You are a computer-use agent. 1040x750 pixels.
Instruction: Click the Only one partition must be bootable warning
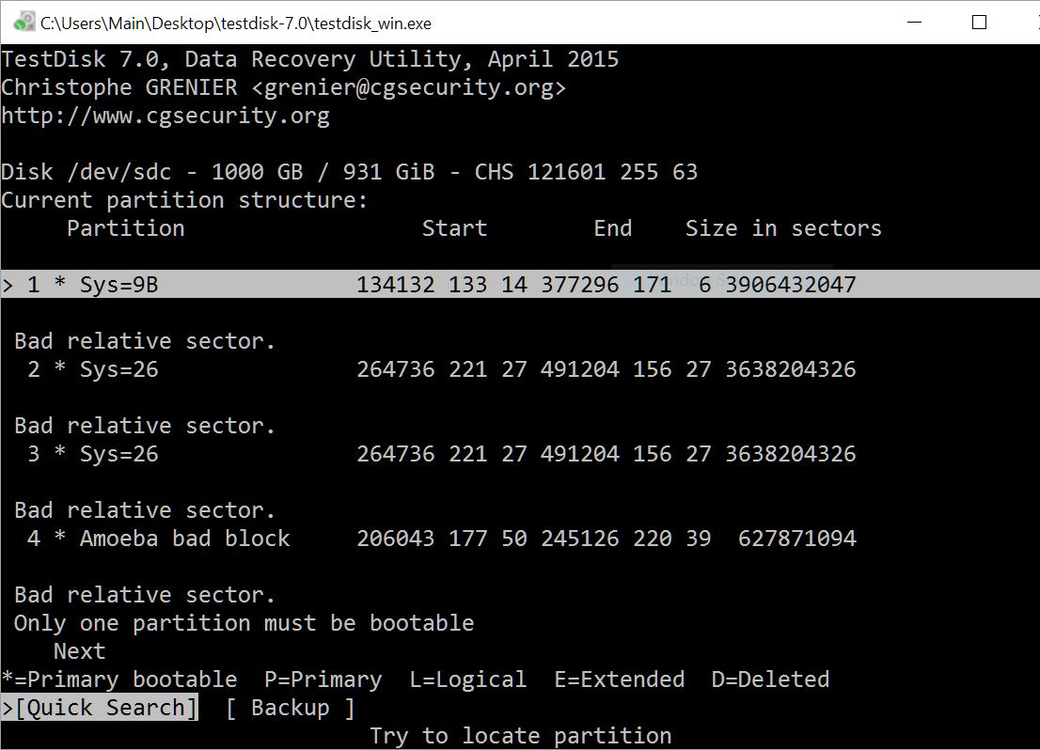click(244, 623)
